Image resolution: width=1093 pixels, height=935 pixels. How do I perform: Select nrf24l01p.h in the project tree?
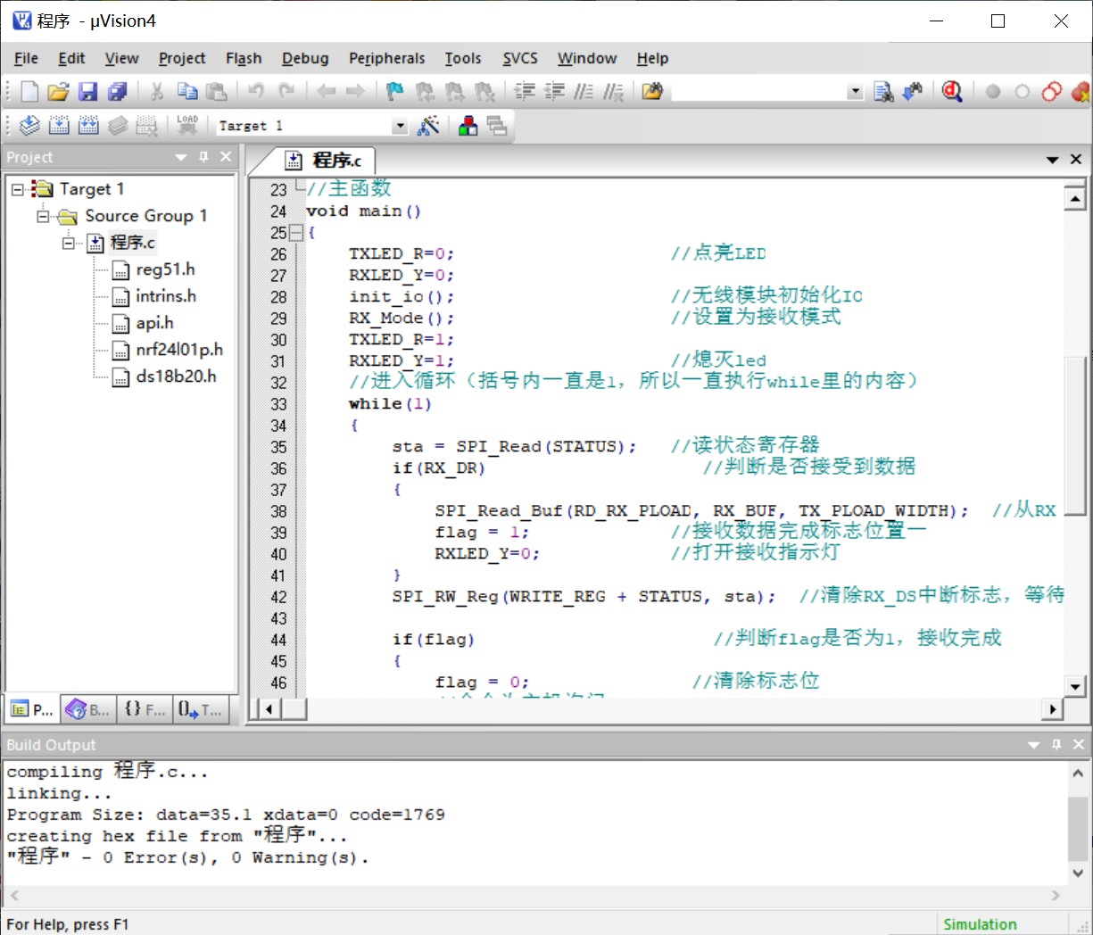tap(179, 350)
